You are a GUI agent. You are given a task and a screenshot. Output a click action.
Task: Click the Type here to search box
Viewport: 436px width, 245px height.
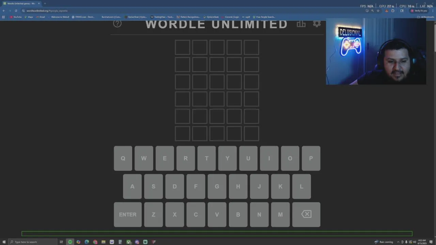[33, 242]
